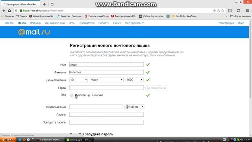The height and width of the screenshot is (142, 252).
Task: Open the Rich Birds bookmark
Action: (x=184, y=16)
